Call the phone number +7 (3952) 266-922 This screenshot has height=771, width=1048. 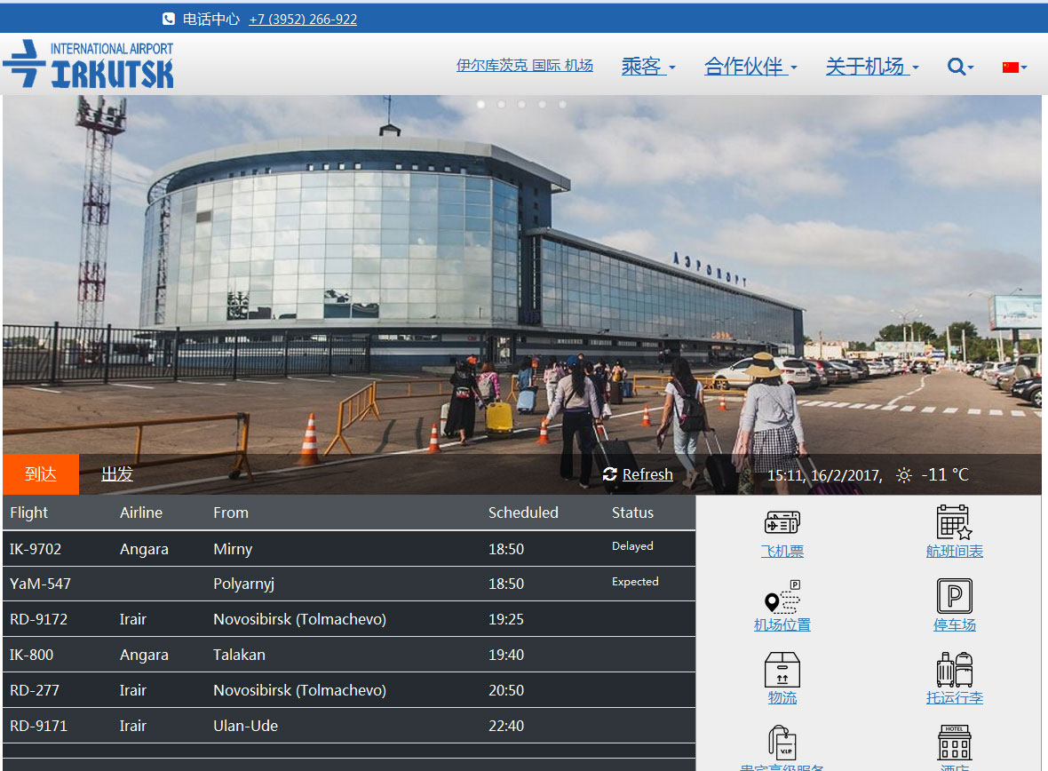[x=303, y=19]
